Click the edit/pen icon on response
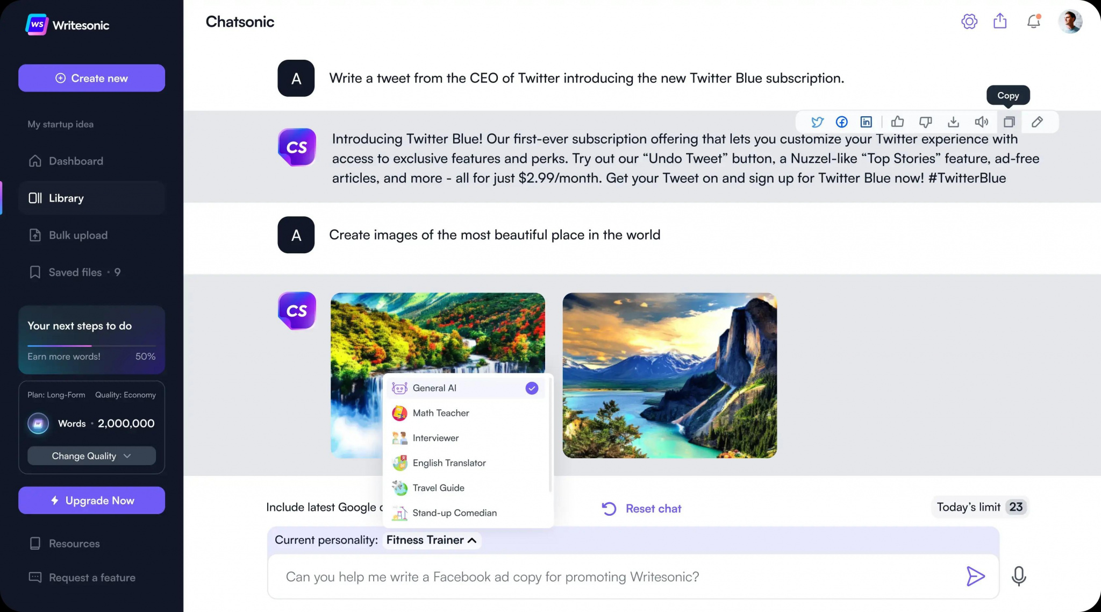The width and height of the screenshot is (1101, 612). [x=1038, y=122]
